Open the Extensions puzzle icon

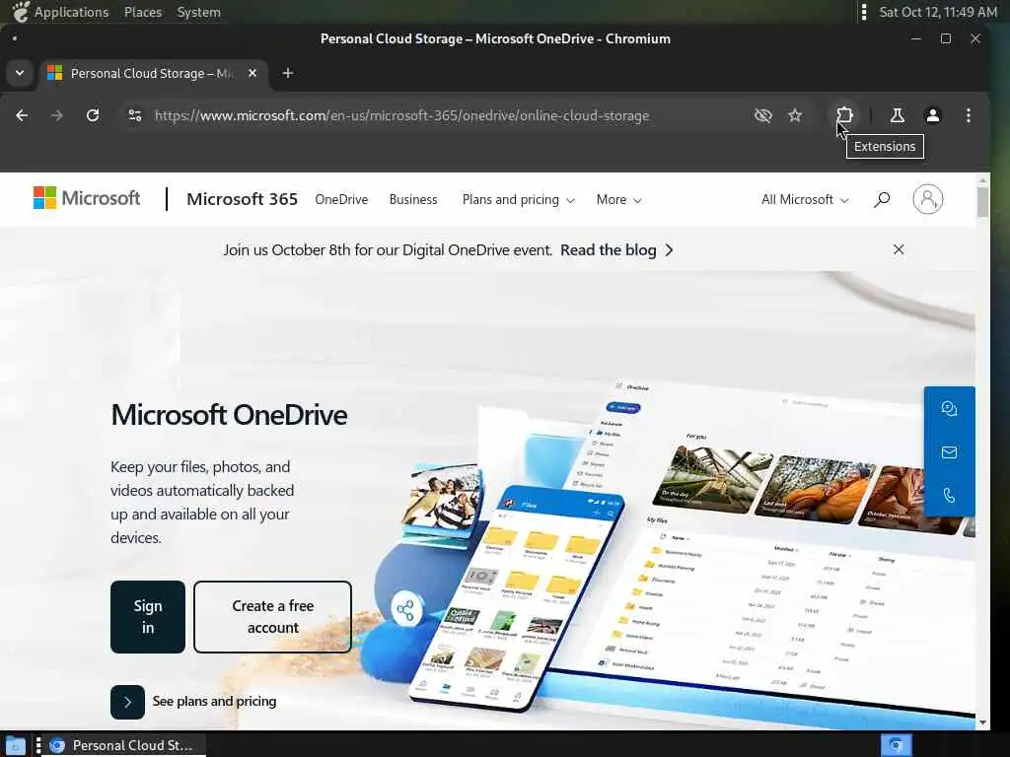pos(844,116)
